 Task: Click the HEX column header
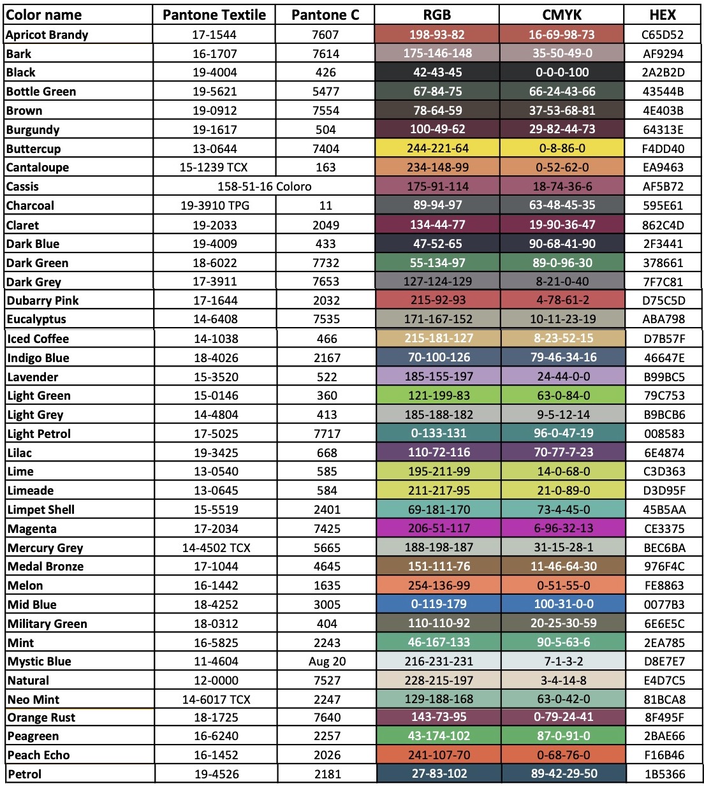point(663,15)
